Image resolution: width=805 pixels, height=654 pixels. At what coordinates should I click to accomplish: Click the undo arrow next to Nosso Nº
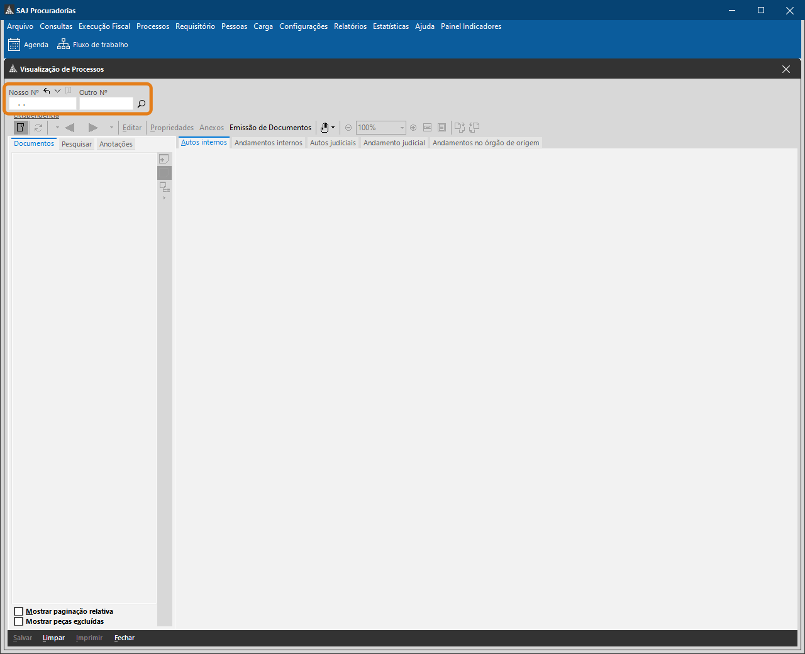[x=47, y=91]
